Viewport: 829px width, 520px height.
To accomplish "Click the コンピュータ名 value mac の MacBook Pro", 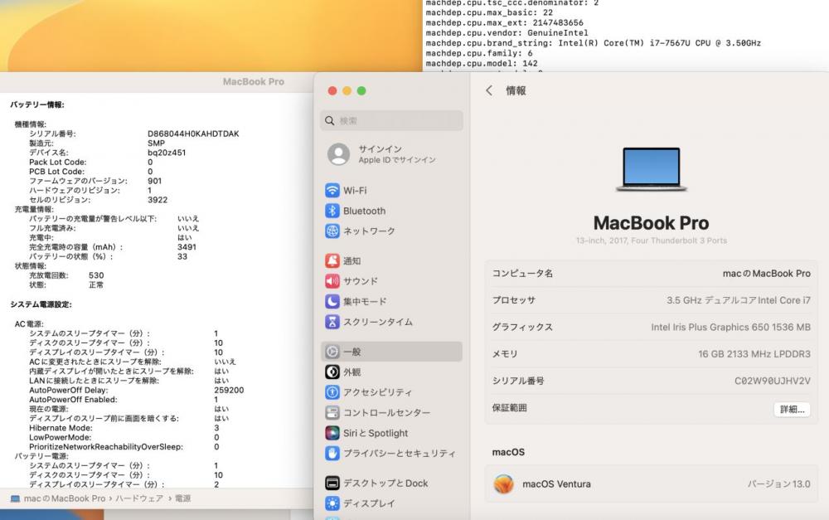I will (766, 274).
